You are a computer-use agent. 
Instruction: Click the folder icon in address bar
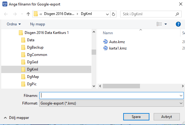pos(36,14)
